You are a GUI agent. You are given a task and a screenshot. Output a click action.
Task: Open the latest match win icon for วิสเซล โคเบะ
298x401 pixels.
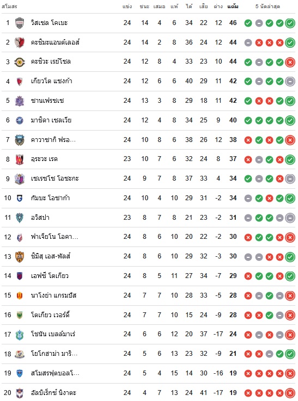(290, 23)
